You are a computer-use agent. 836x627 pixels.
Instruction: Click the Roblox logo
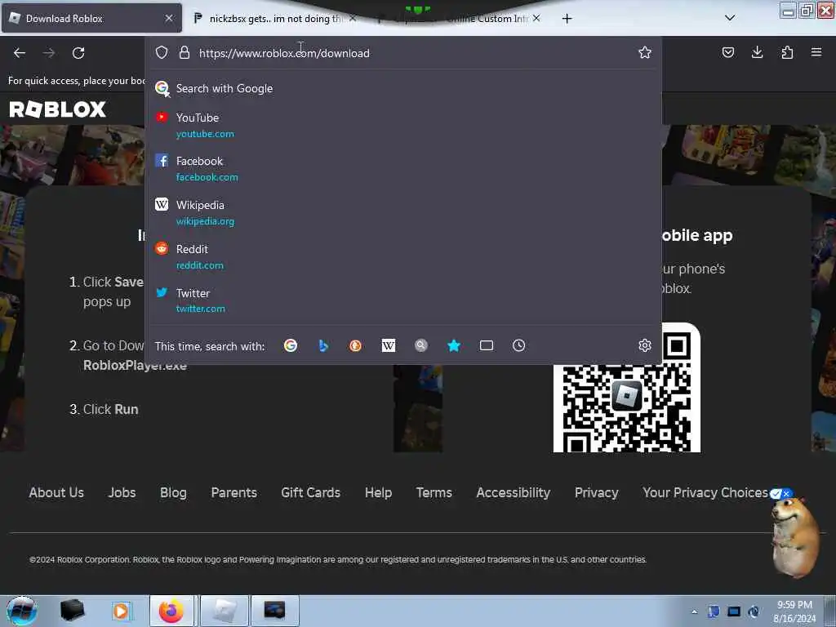pyautogui.click(x=58, y=109)
